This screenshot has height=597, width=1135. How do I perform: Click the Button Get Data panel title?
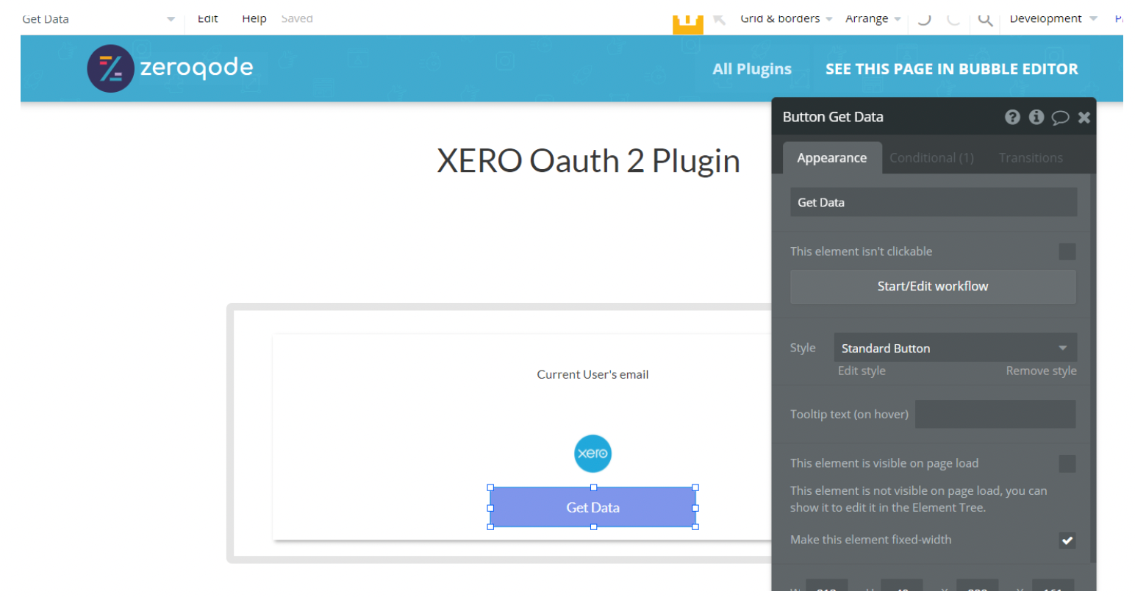coord(833,117)
